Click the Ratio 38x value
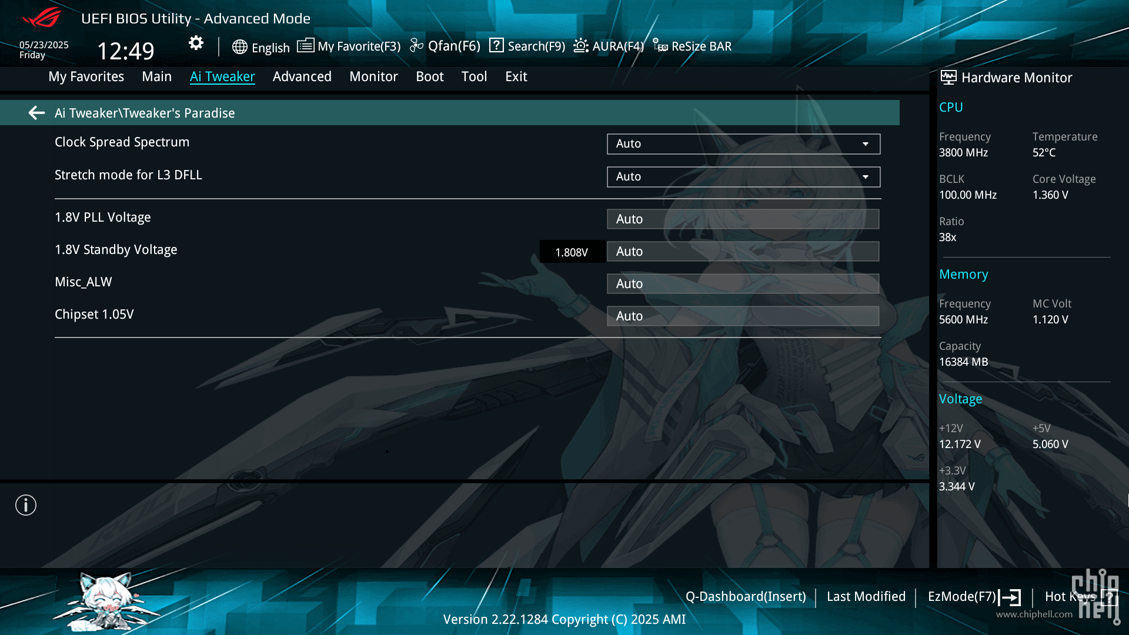Screen dimensions: 1129x635 click(947, 238)
